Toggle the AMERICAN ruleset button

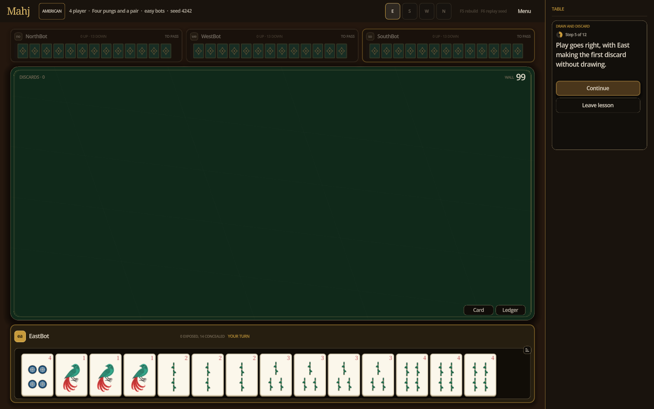coord(52,11)
